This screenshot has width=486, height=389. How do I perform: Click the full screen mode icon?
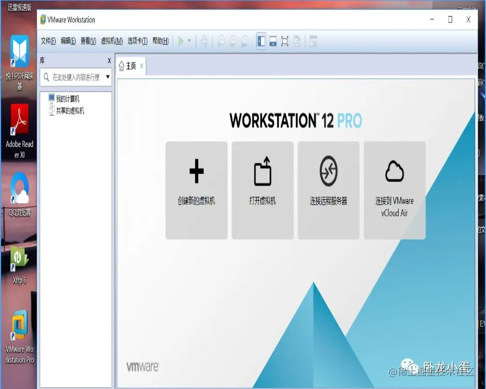(x=285, y=41)
